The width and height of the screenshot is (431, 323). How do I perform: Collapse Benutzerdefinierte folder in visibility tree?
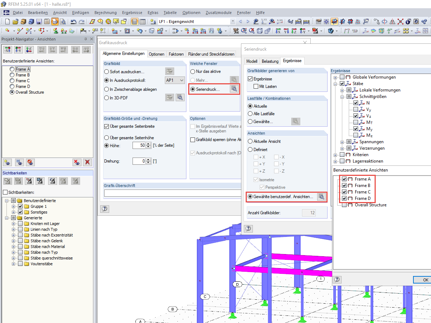tap(7, 201)
